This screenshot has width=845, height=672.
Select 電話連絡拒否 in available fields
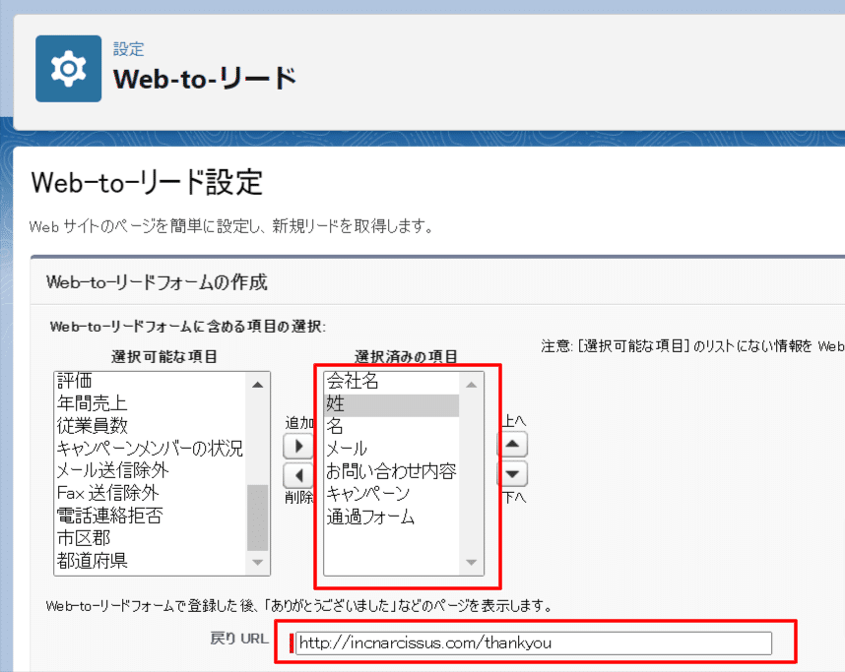(x=151, y=516)
